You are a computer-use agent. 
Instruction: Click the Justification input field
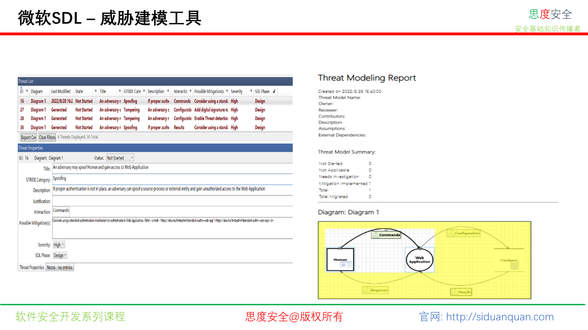[x=172, y=201]
